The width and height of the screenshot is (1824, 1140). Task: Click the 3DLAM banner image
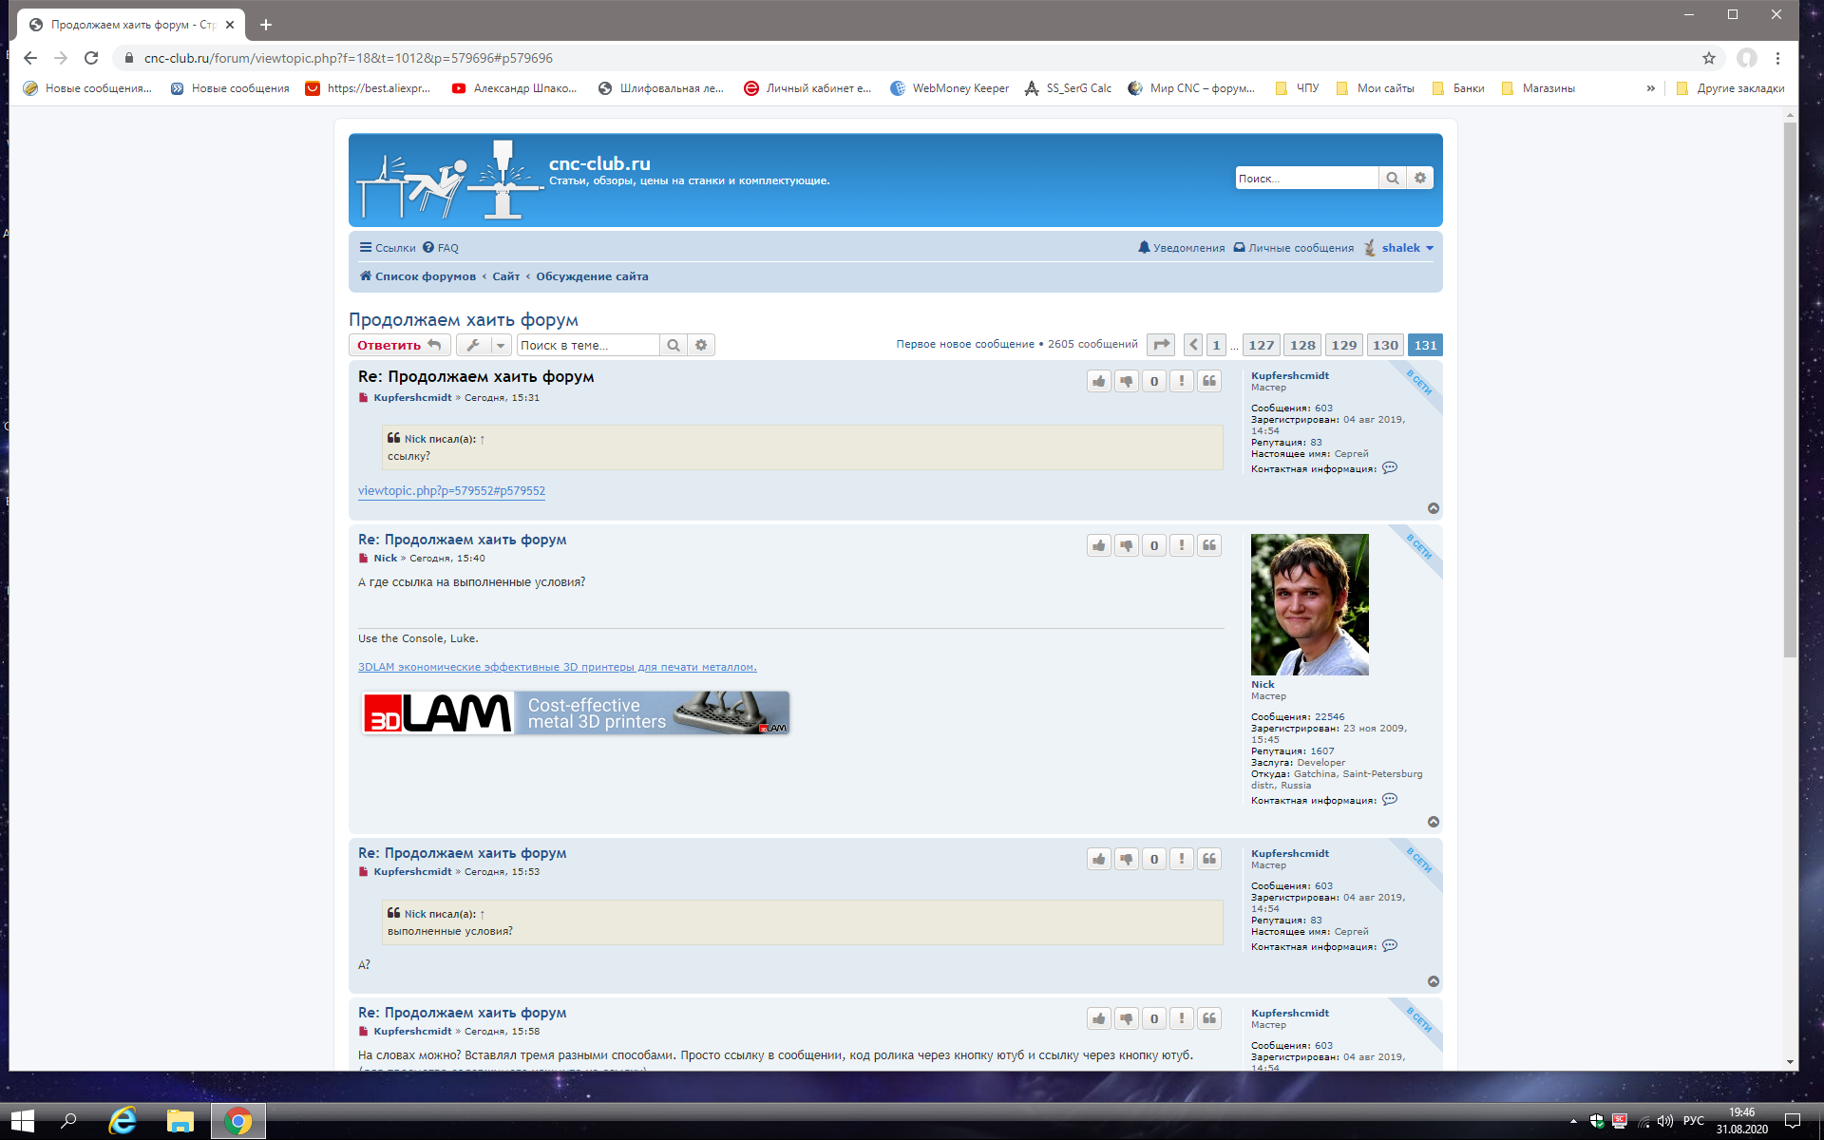575,712
